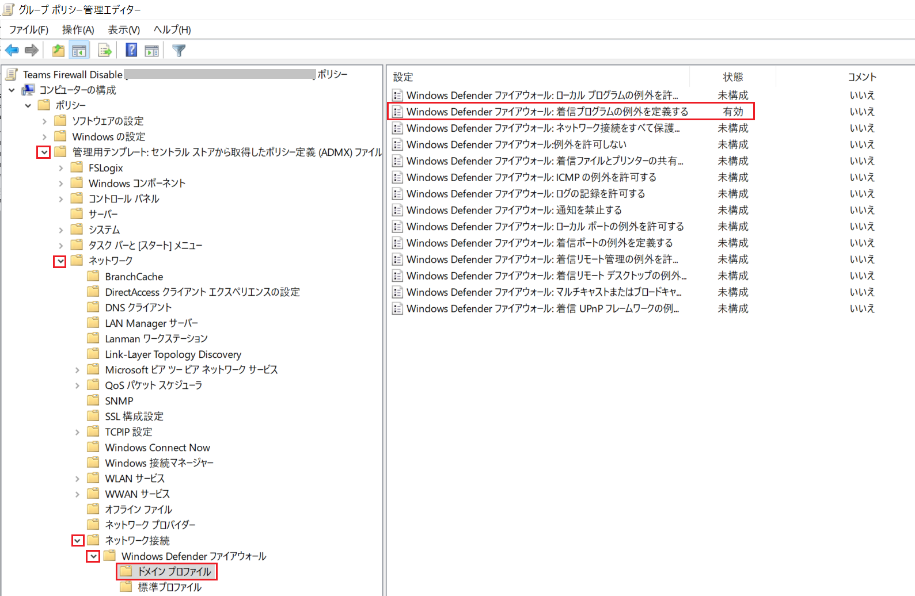Toggle the Show/Hide console tree icon
Viewport: 915px width, 596px height.
[79, 51]
